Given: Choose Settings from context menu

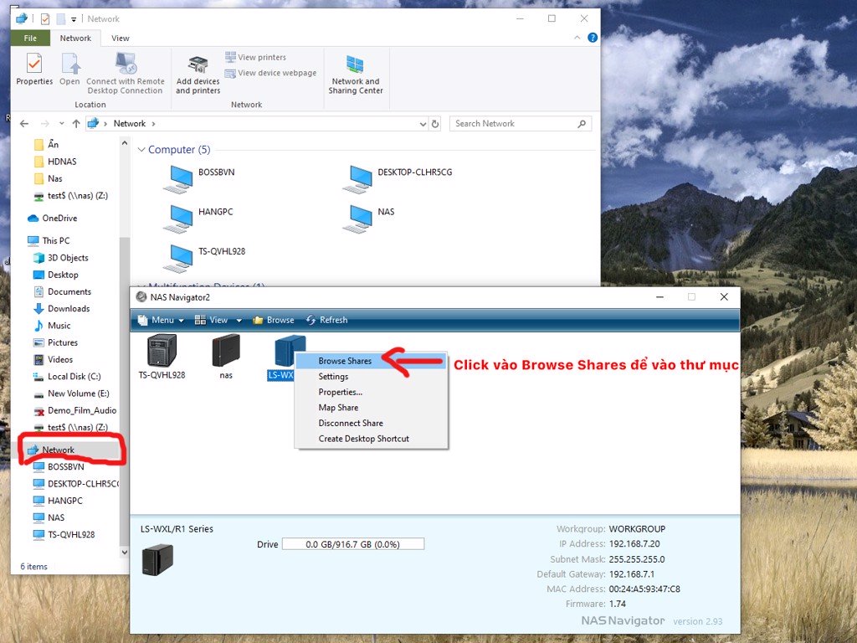Looking at the screenshot, I should [371, 376].
